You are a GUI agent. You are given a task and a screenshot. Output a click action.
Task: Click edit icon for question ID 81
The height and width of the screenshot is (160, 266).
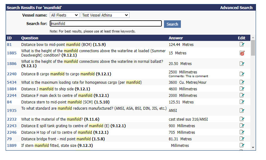242,44
